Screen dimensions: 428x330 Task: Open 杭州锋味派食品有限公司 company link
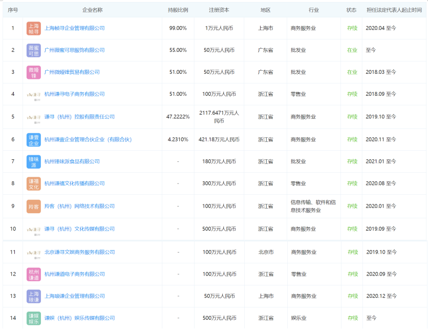pos(72,161)
